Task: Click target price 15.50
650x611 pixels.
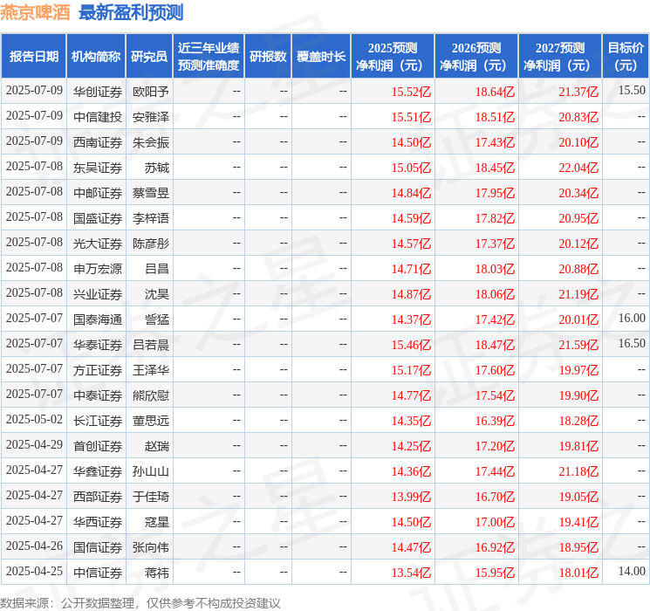Action: click(632, 90)
